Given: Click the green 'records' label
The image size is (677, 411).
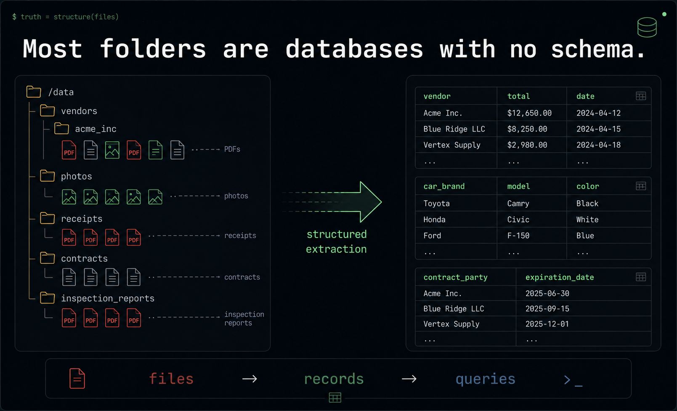Looking at the screenshot, I should pos(334,379).
